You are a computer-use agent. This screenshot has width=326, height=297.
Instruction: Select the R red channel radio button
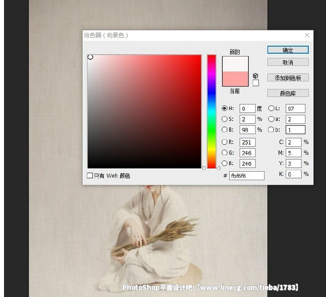point(225,142)
